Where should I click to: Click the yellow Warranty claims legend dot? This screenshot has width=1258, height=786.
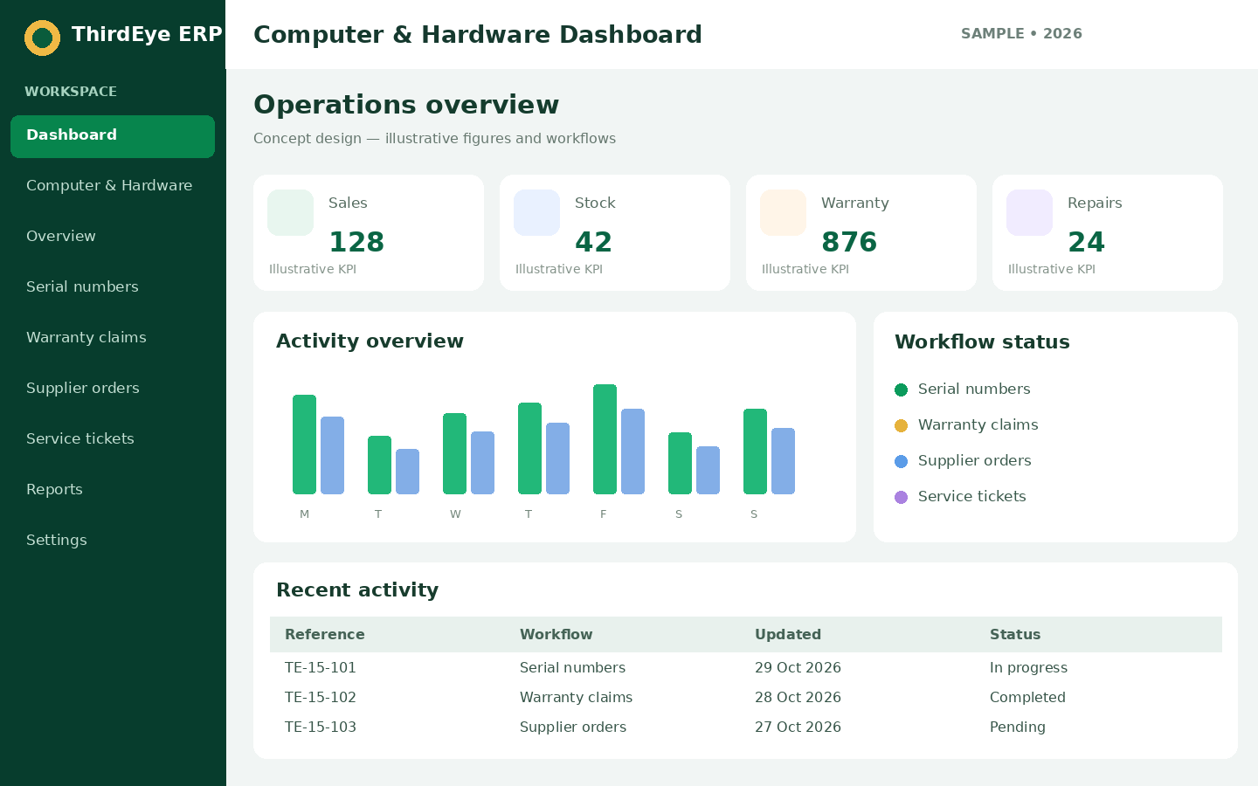[901, 425]
